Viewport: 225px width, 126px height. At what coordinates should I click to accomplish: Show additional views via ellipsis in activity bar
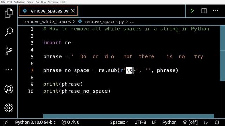click(x=8, y=70)
